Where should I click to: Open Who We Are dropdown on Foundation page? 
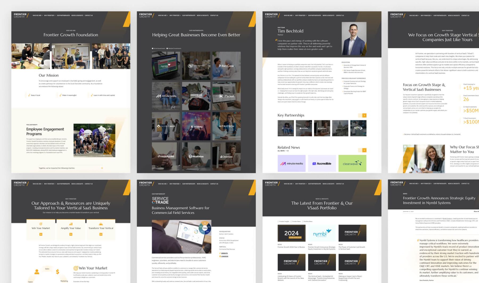click(x=37, y=15)
